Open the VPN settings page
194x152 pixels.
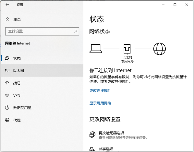click(x=17, y=95)
